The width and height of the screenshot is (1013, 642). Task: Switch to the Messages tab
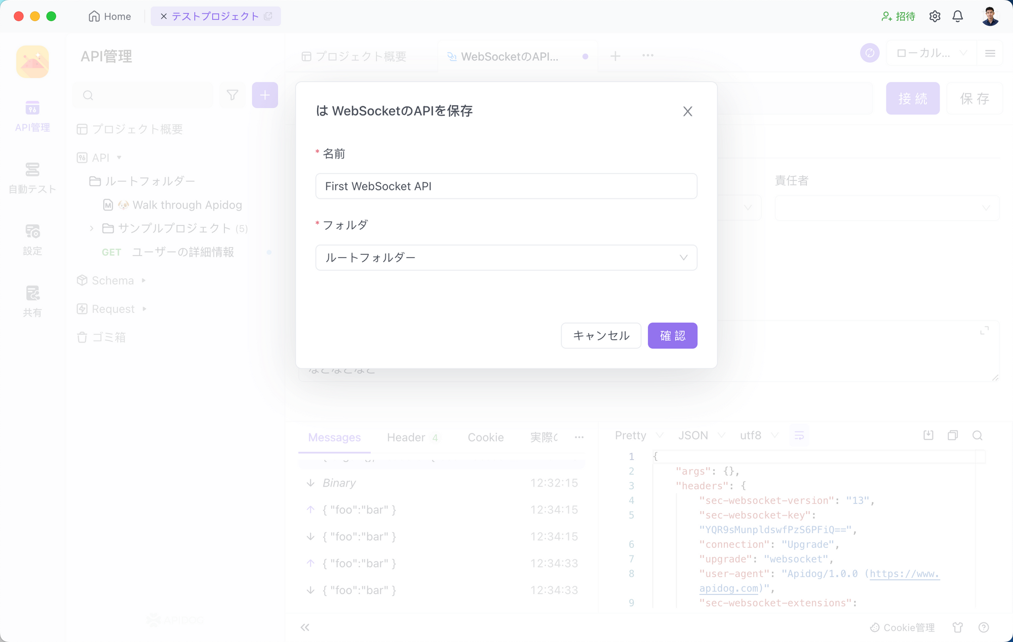(334, 437)
